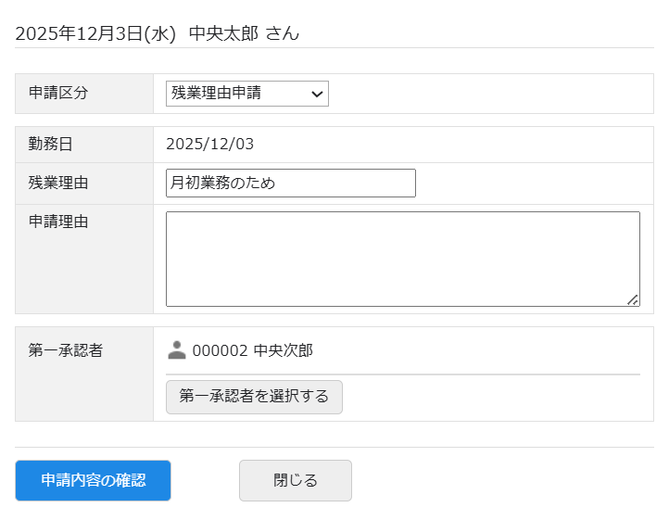This screenshot has width=669, height=520.
Task: Click the 月初業務のため text in the field
Action: point(222,184)
